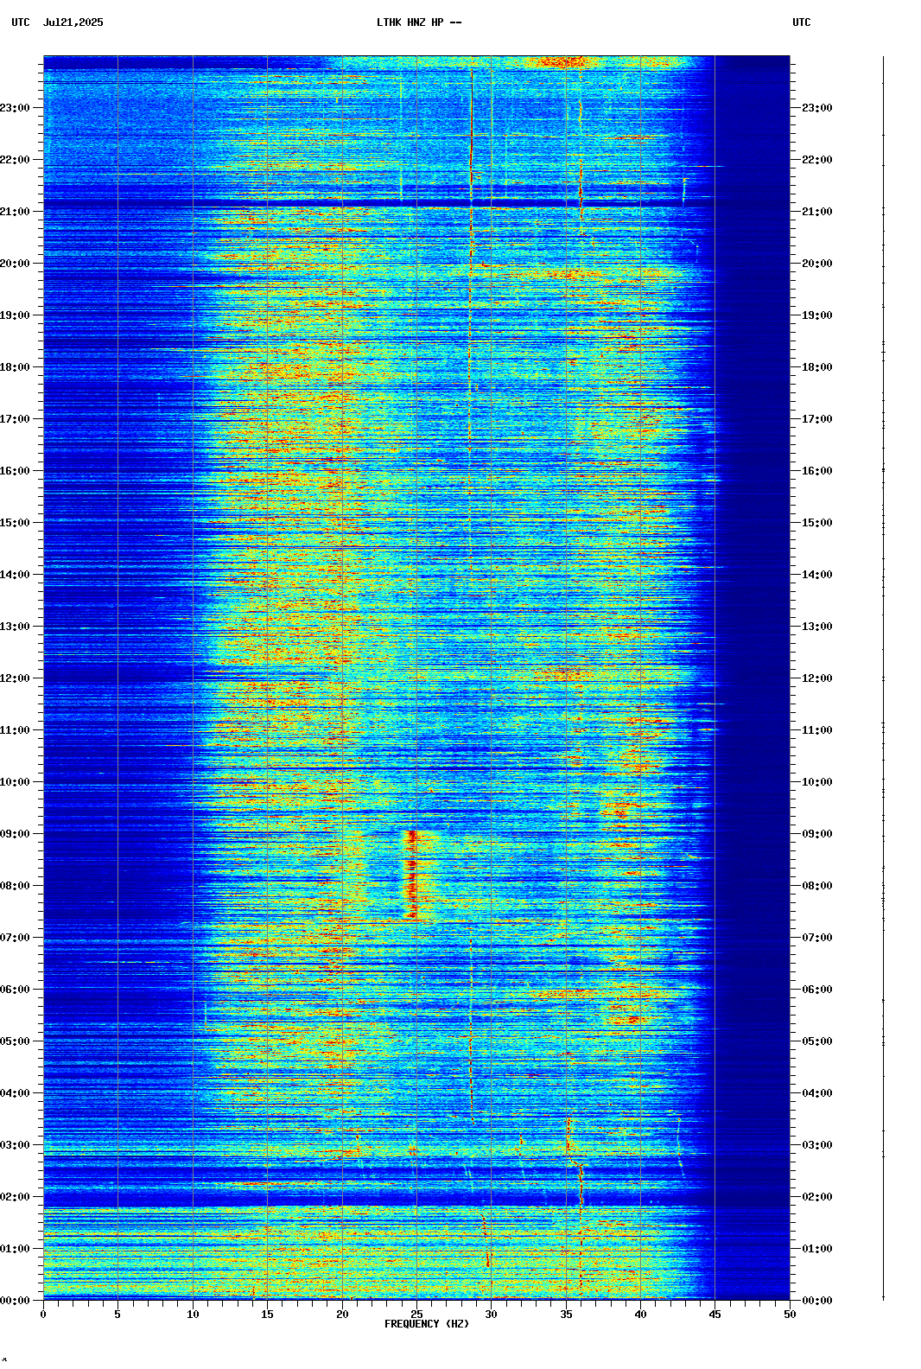Viewport: 921px width, 1369px height.
Task: Click '17:00' on the right time axis
Action: click(817, 419)
